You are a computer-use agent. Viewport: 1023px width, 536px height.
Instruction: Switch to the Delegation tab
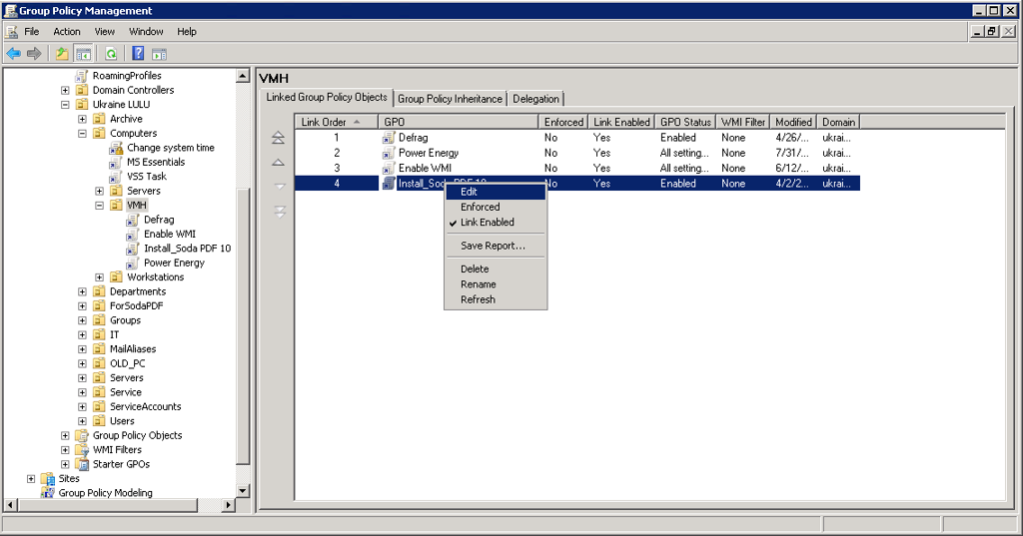tap(535, 99)
